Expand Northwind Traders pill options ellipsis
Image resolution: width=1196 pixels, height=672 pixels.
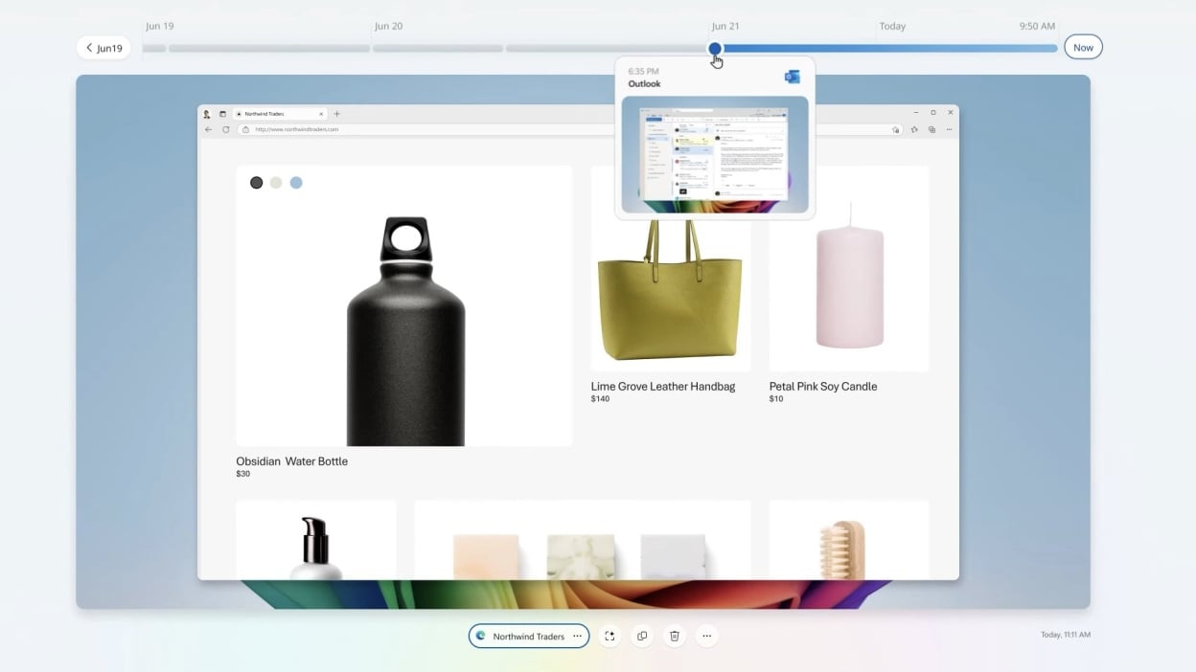click(x=577, y=636)
